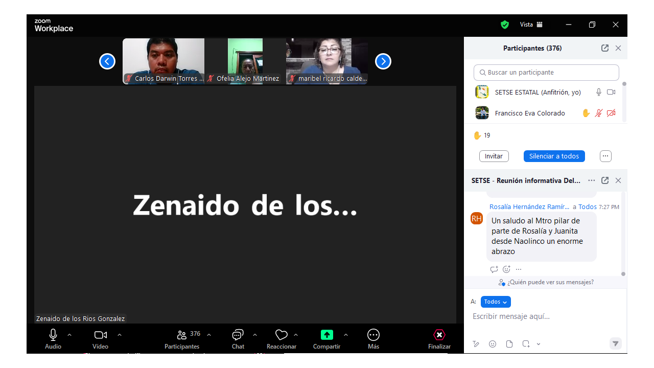
Task: Pop out the Participantes panel
Action: click(605, 48)
